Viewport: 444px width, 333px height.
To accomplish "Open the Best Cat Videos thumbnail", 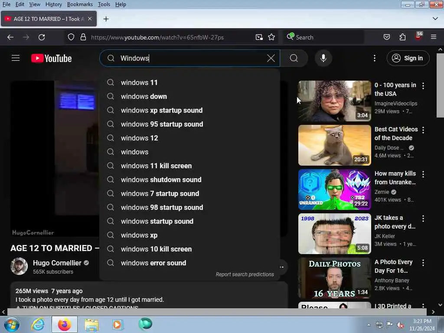I will tap(334, 145).
